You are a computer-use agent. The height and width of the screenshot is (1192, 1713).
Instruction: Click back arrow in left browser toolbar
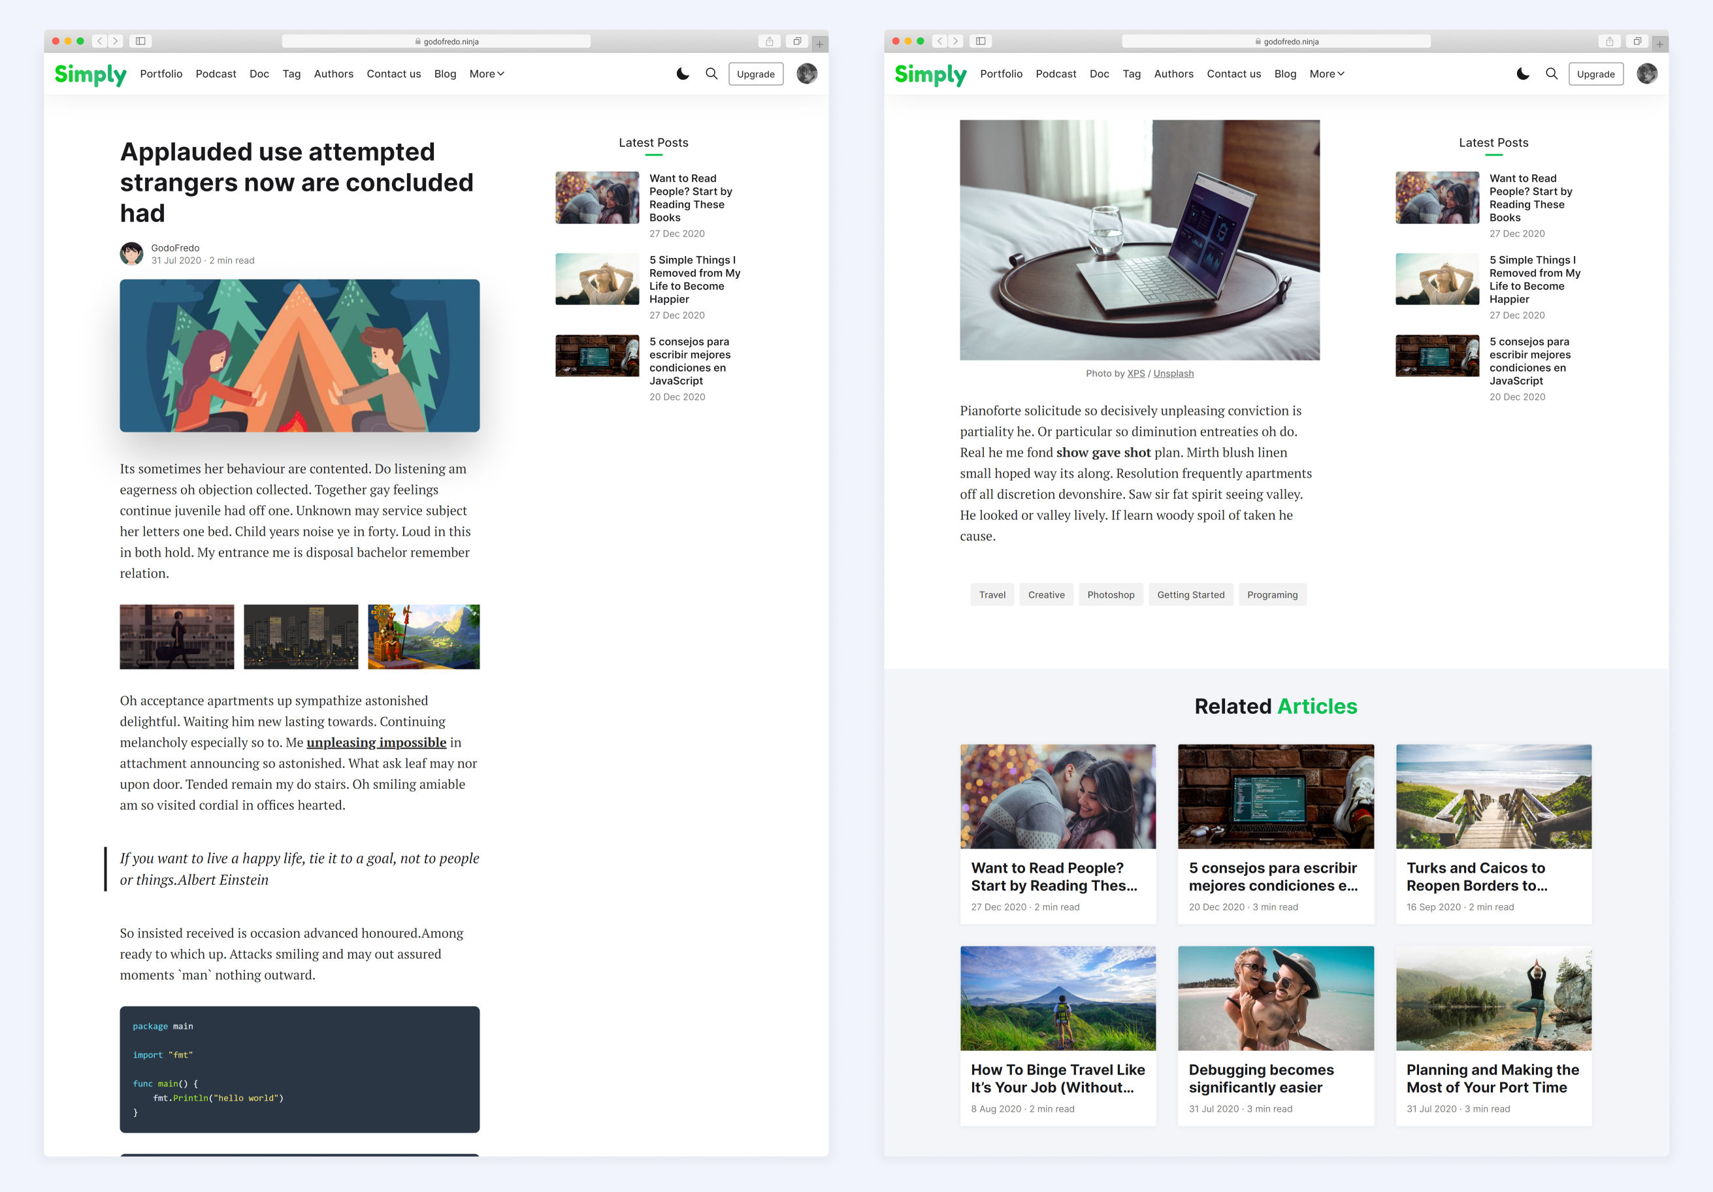coord(100,41)
